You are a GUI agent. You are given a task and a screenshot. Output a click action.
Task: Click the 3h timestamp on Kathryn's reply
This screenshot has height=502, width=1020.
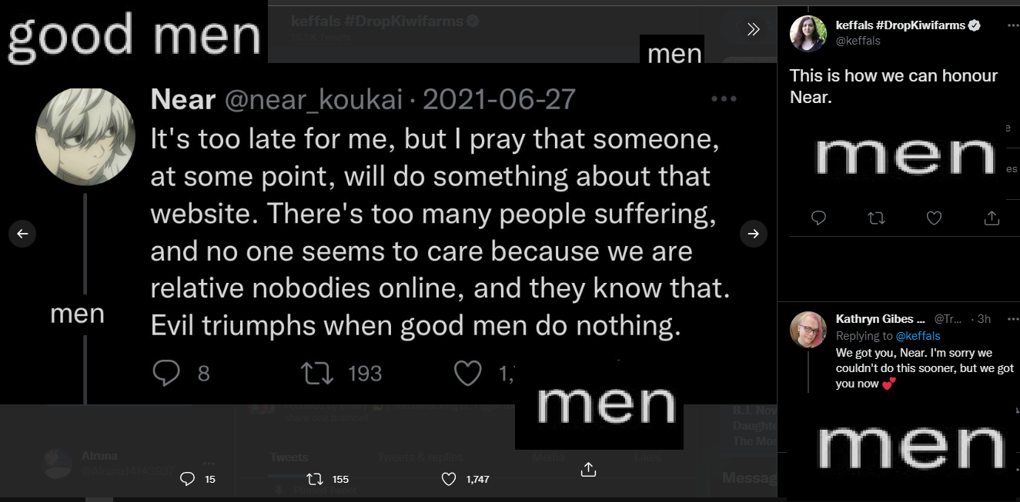point(984,319)
